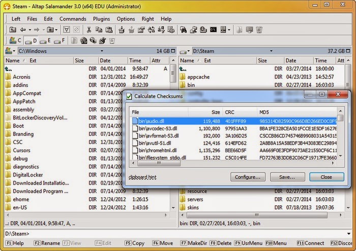Click the scissors Cut icon
Image resolution: width=356 pixels, height=251 pixels.
click(89, 29)
